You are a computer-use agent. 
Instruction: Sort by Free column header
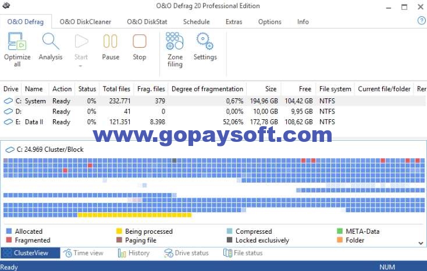click(305, 89)
